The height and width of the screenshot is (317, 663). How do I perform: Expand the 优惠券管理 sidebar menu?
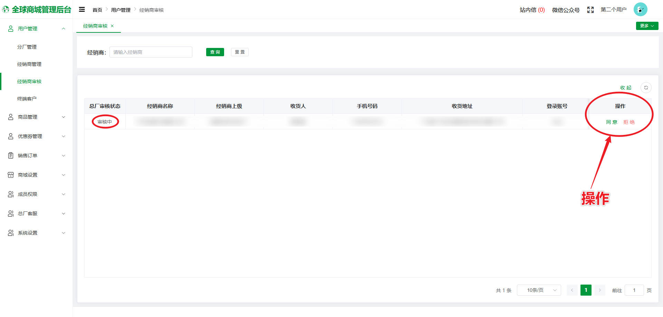pyautogui.click(x=36, y=136)
